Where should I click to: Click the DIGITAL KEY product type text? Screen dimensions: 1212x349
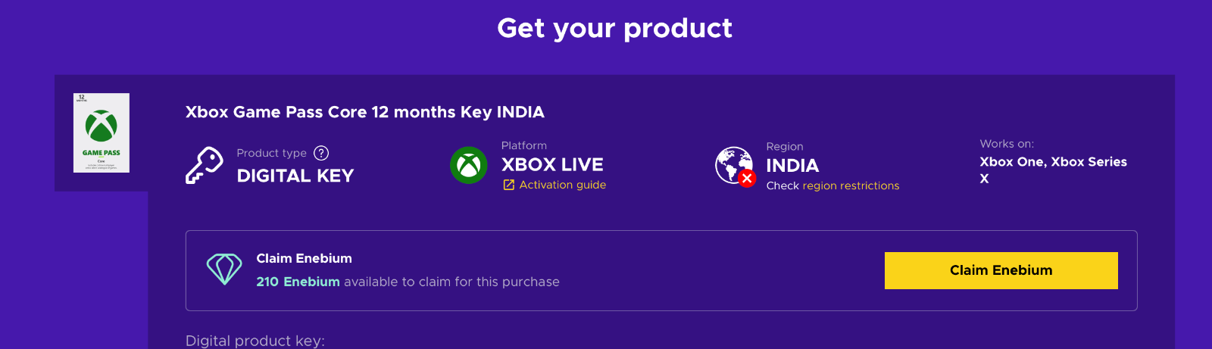click(x=295, y=176)
